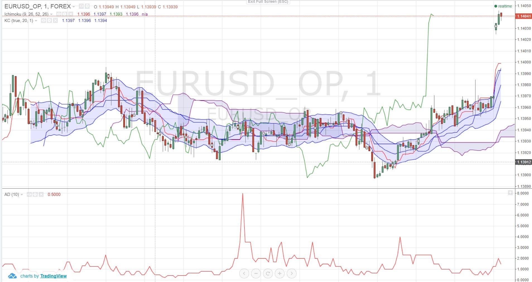Open the TradingView link
This screenshot has height=282, width=532.
pos(53,276)
